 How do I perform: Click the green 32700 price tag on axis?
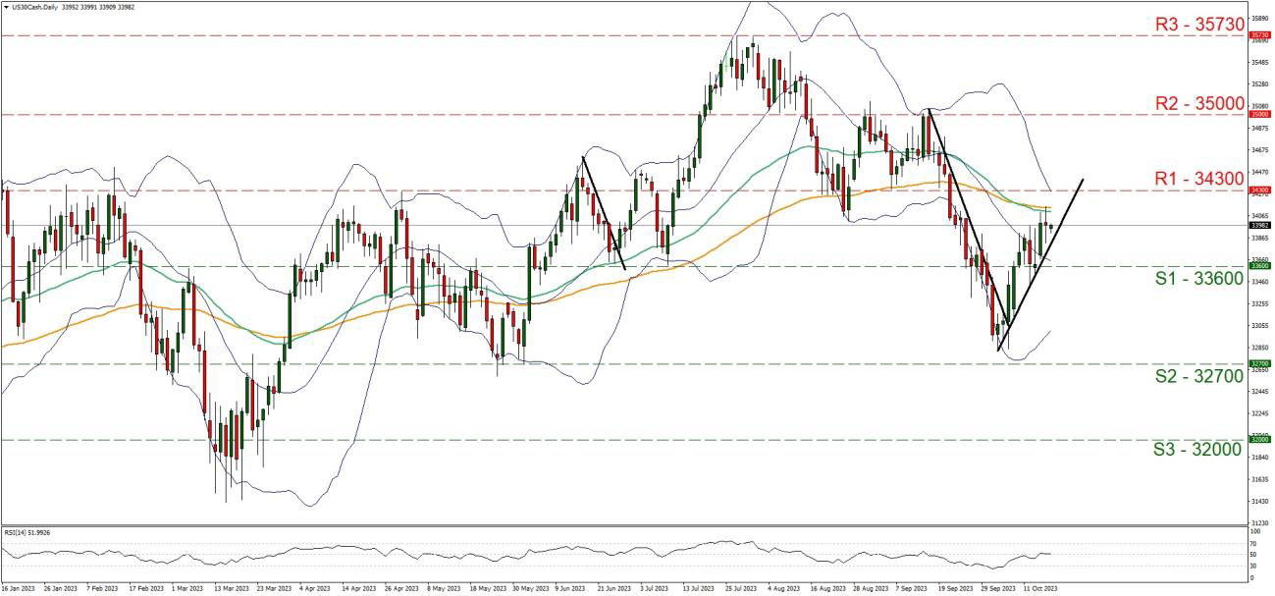(1260, 363)
